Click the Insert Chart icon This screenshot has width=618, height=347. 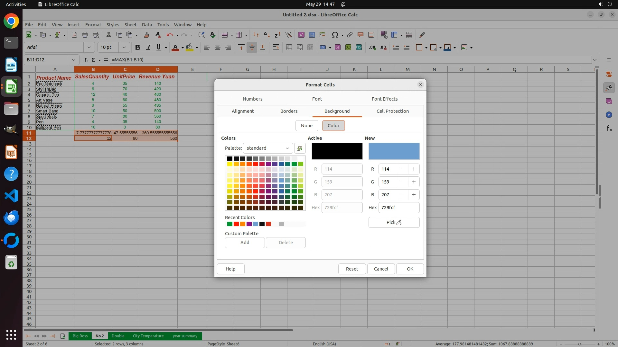[x=312, y=35]
